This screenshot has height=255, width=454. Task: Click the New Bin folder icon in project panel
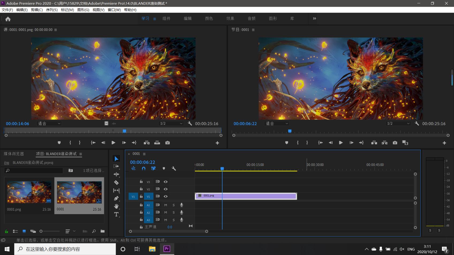[103, 231]
